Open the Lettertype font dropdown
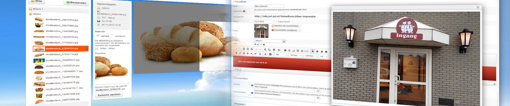This screenshot has height=106, width=510. pyautogui.click(x=311, y=56)
